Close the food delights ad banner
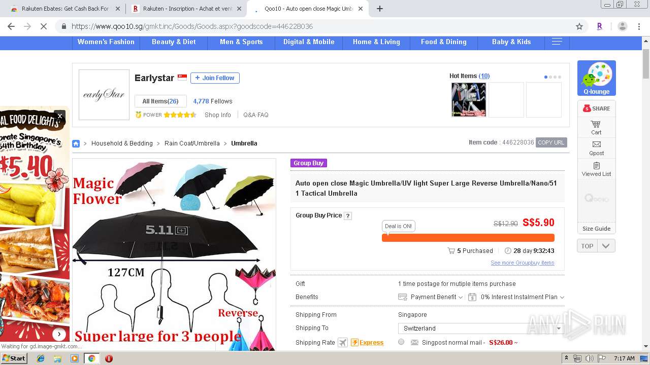Viewport: 650px width, 365px height. (59, 116)
